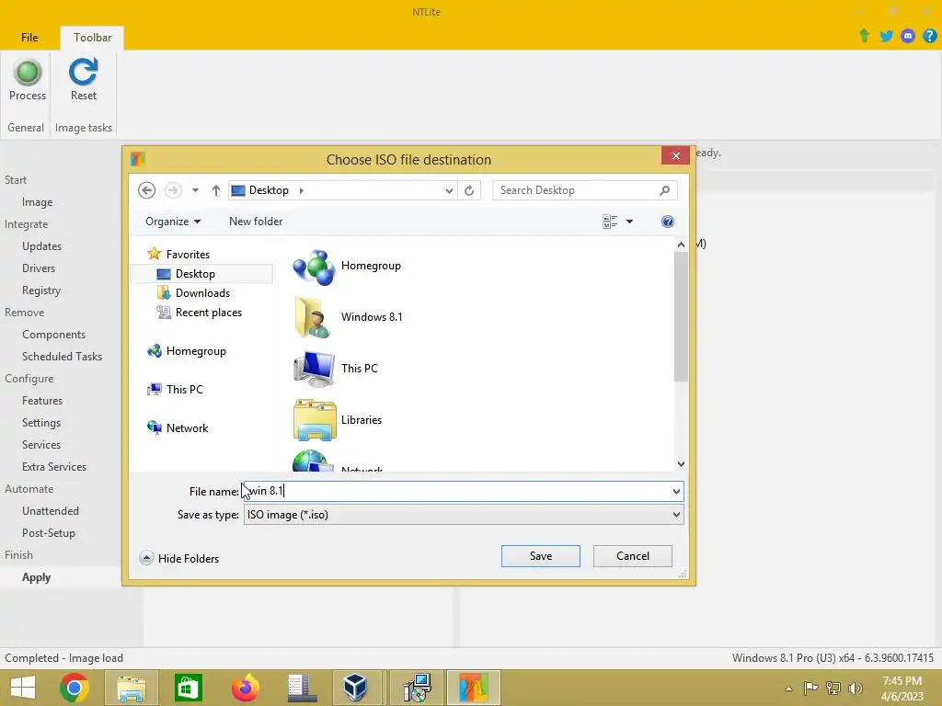This screenshot has height=706, width=942.
Task: Click the volume speaker tray icon
Action: [855, 689]
